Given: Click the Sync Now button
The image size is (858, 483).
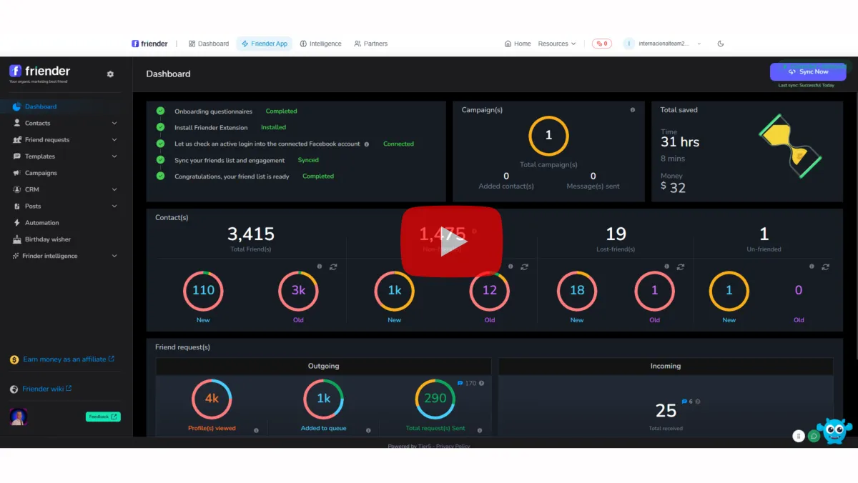Looking at the screenshot, I should pyautogui.click(x=808, y=71).
